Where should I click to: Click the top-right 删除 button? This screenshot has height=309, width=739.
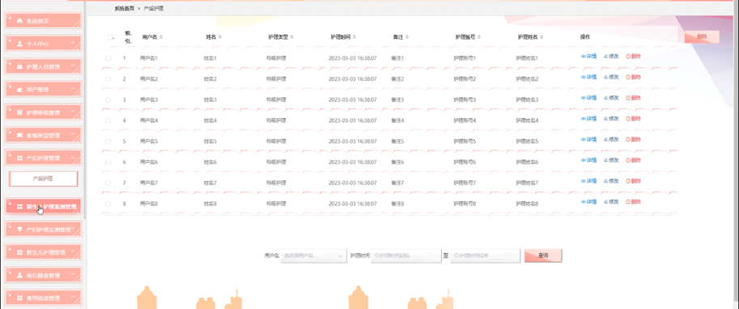702,36
